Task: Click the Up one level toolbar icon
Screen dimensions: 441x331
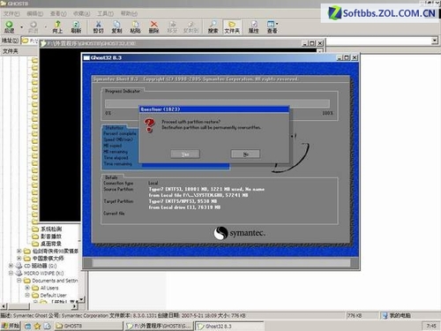Action: tap(57, 26)
